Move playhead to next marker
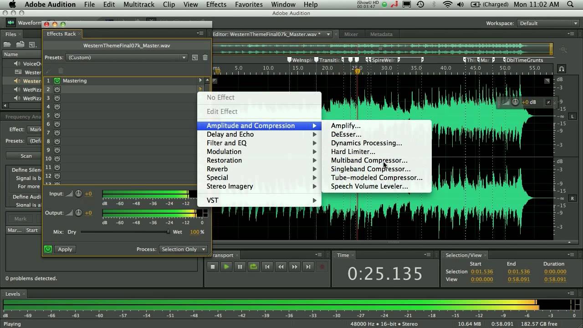 point(308,267)
